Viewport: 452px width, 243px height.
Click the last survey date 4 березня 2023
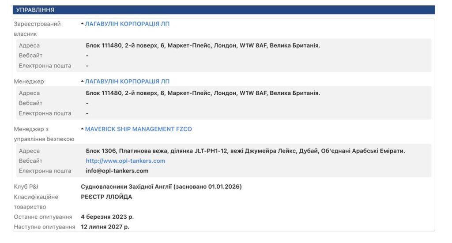[x=107, y=217]
